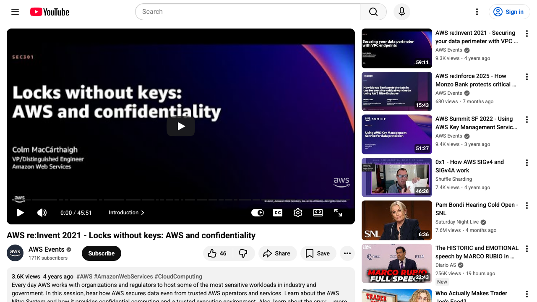Switch to theater mode
537x302 pixels.
click(318, 213)
